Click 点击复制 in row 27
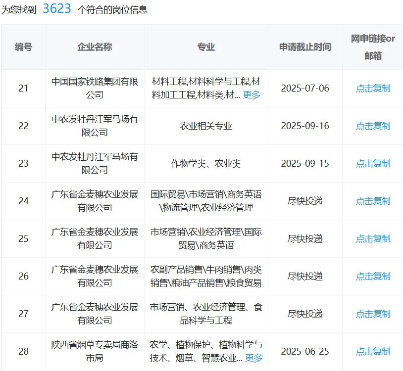Screen dimensions: 403x371 click(x=373, y=314)
